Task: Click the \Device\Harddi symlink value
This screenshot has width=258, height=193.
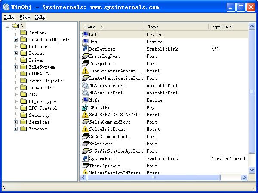Action: [x=229, y=158]
